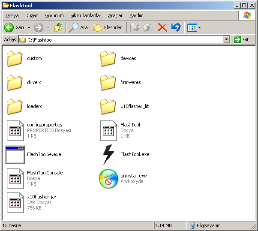Select the x10flasher_lib folder icon
258x231 pixels.
click(x=108, y=107)
